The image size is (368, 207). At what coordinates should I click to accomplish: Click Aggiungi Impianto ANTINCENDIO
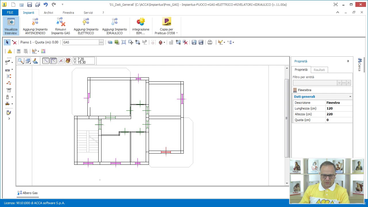tap(35, 26)
